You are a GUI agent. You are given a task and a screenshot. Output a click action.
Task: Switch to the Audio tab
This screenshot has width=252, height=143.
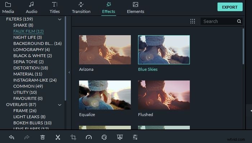click(32, 8)
